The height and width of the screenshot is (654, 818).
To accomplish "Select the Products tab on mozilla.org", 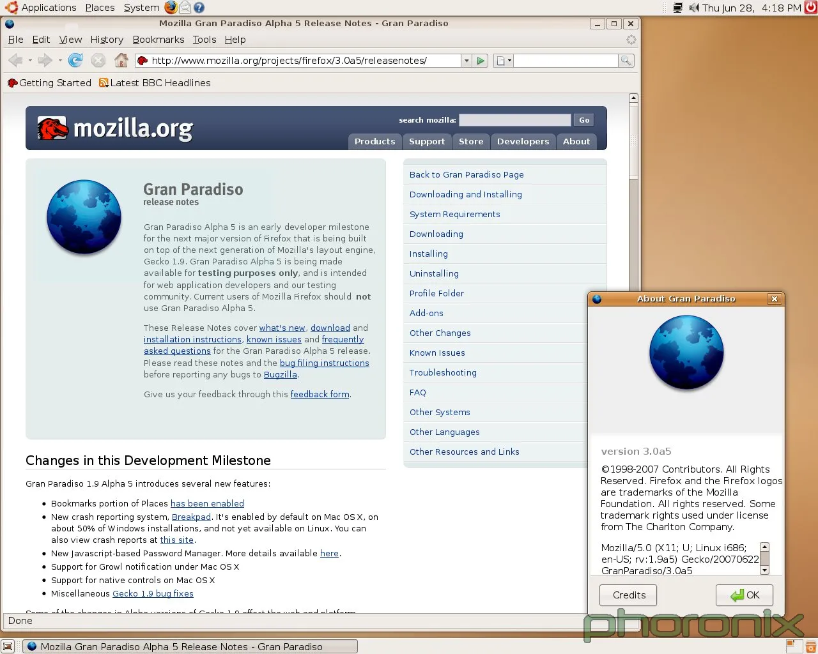I will 375,142.
